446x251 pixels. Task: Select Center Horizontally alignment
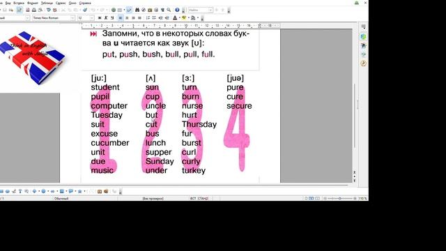tap(127, 17)
